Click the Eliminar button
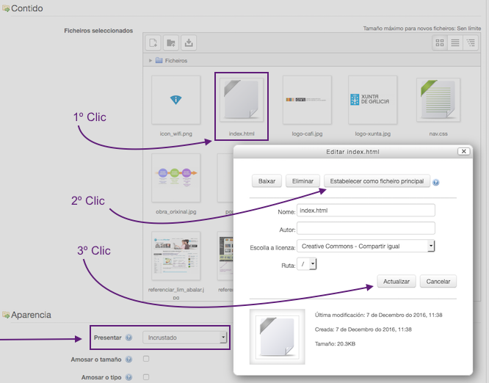Screen dimensions: 489x383 click(303, 181)
